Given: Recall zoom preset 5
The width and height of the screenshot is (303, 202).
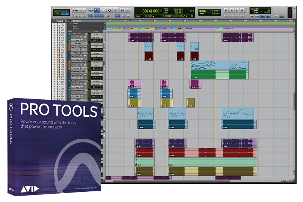Looking at the screenshot, I should [84, 16].
